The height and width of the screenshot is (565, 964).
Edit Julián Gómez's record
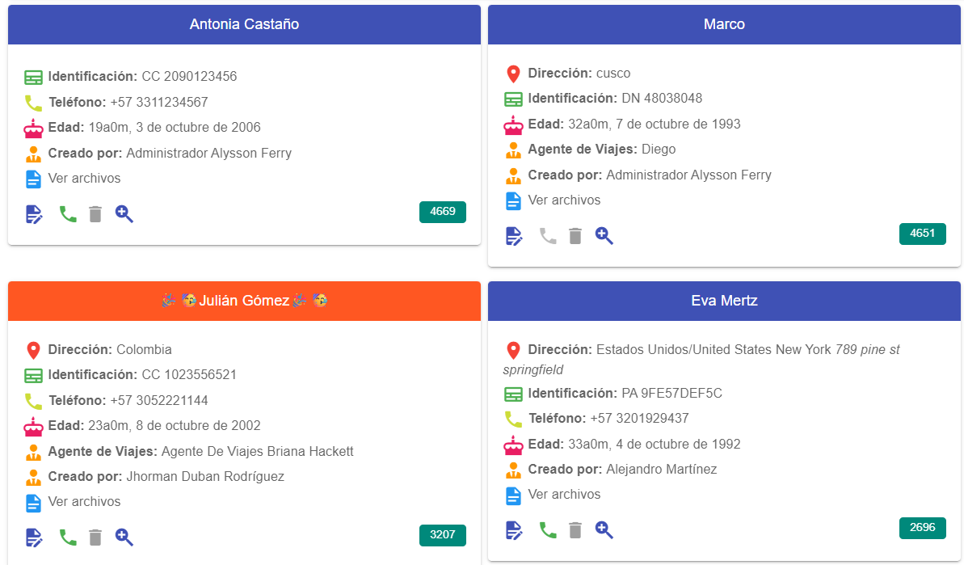34,538
